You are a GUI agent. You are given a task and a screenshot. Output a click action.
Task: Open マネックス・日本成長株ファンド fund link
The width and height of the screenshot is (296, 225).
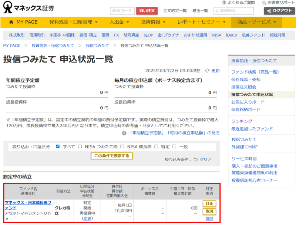pyautogui.click(x=28, y=205)
